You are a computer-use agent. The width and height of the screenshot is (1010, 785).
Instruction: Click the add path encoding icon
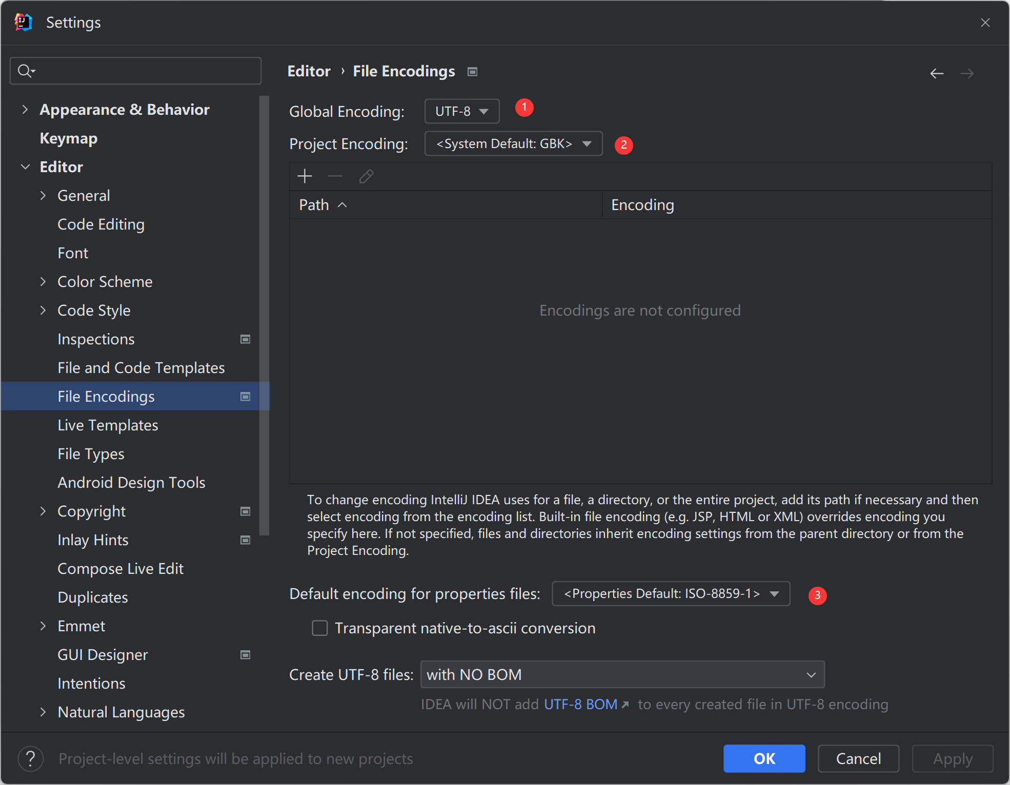(306, 176)
